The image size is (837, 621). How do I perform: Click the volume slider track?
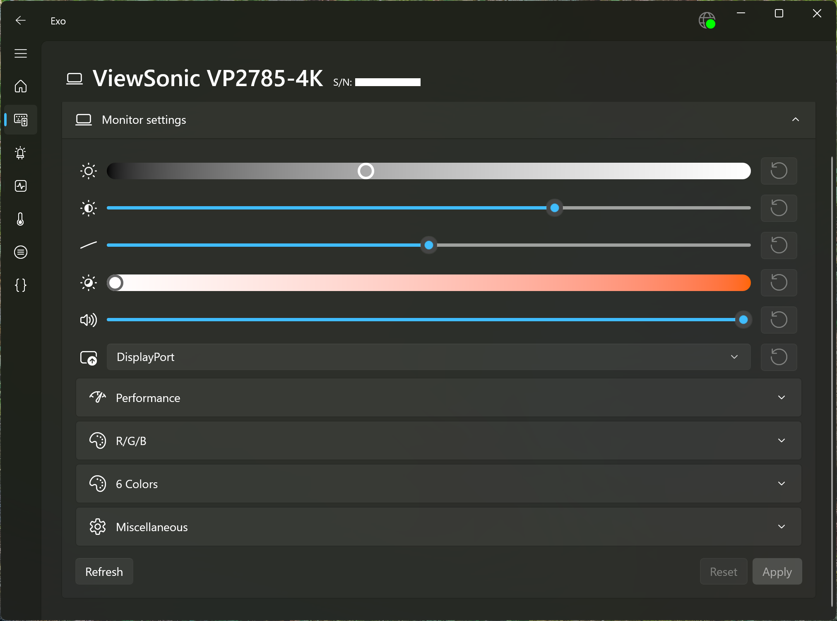point(414,320)
